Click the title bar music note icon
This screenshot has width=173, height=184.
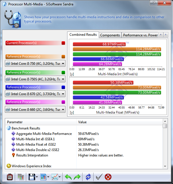[5, 4]
